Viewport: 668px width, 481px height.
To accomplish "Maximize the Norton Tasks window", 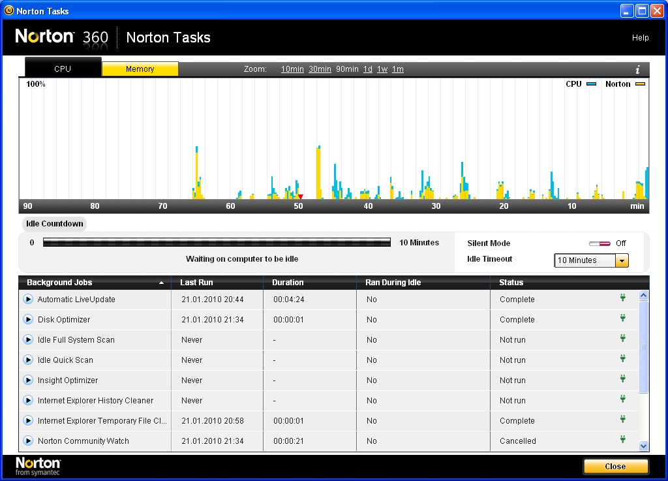I will pyautogui.click(x=642, y=10).
